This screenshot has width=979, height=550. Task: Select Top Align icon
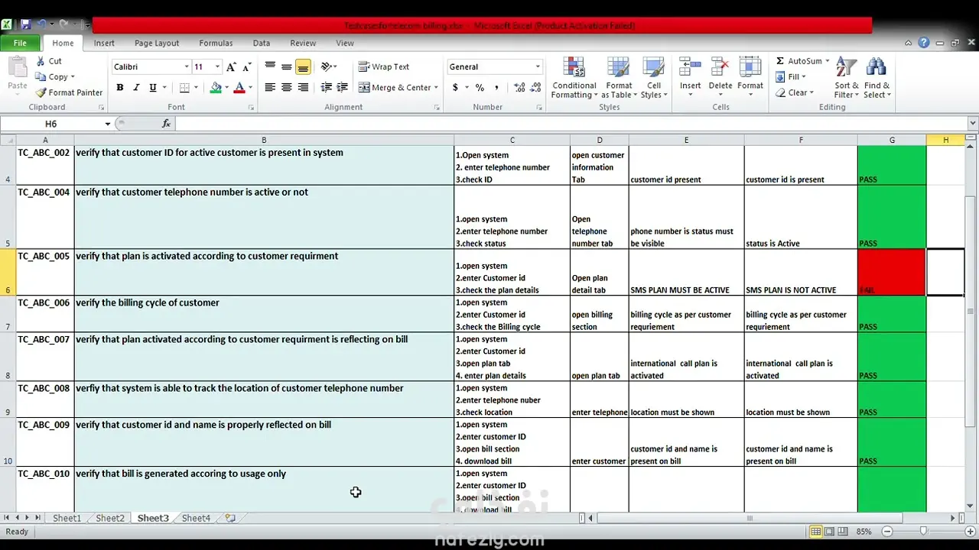point(270,67)
